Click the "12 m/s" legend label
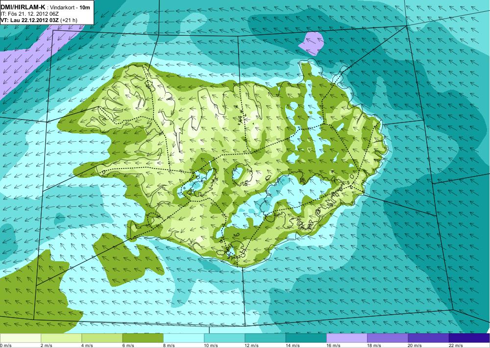 (x=252, y=346)
